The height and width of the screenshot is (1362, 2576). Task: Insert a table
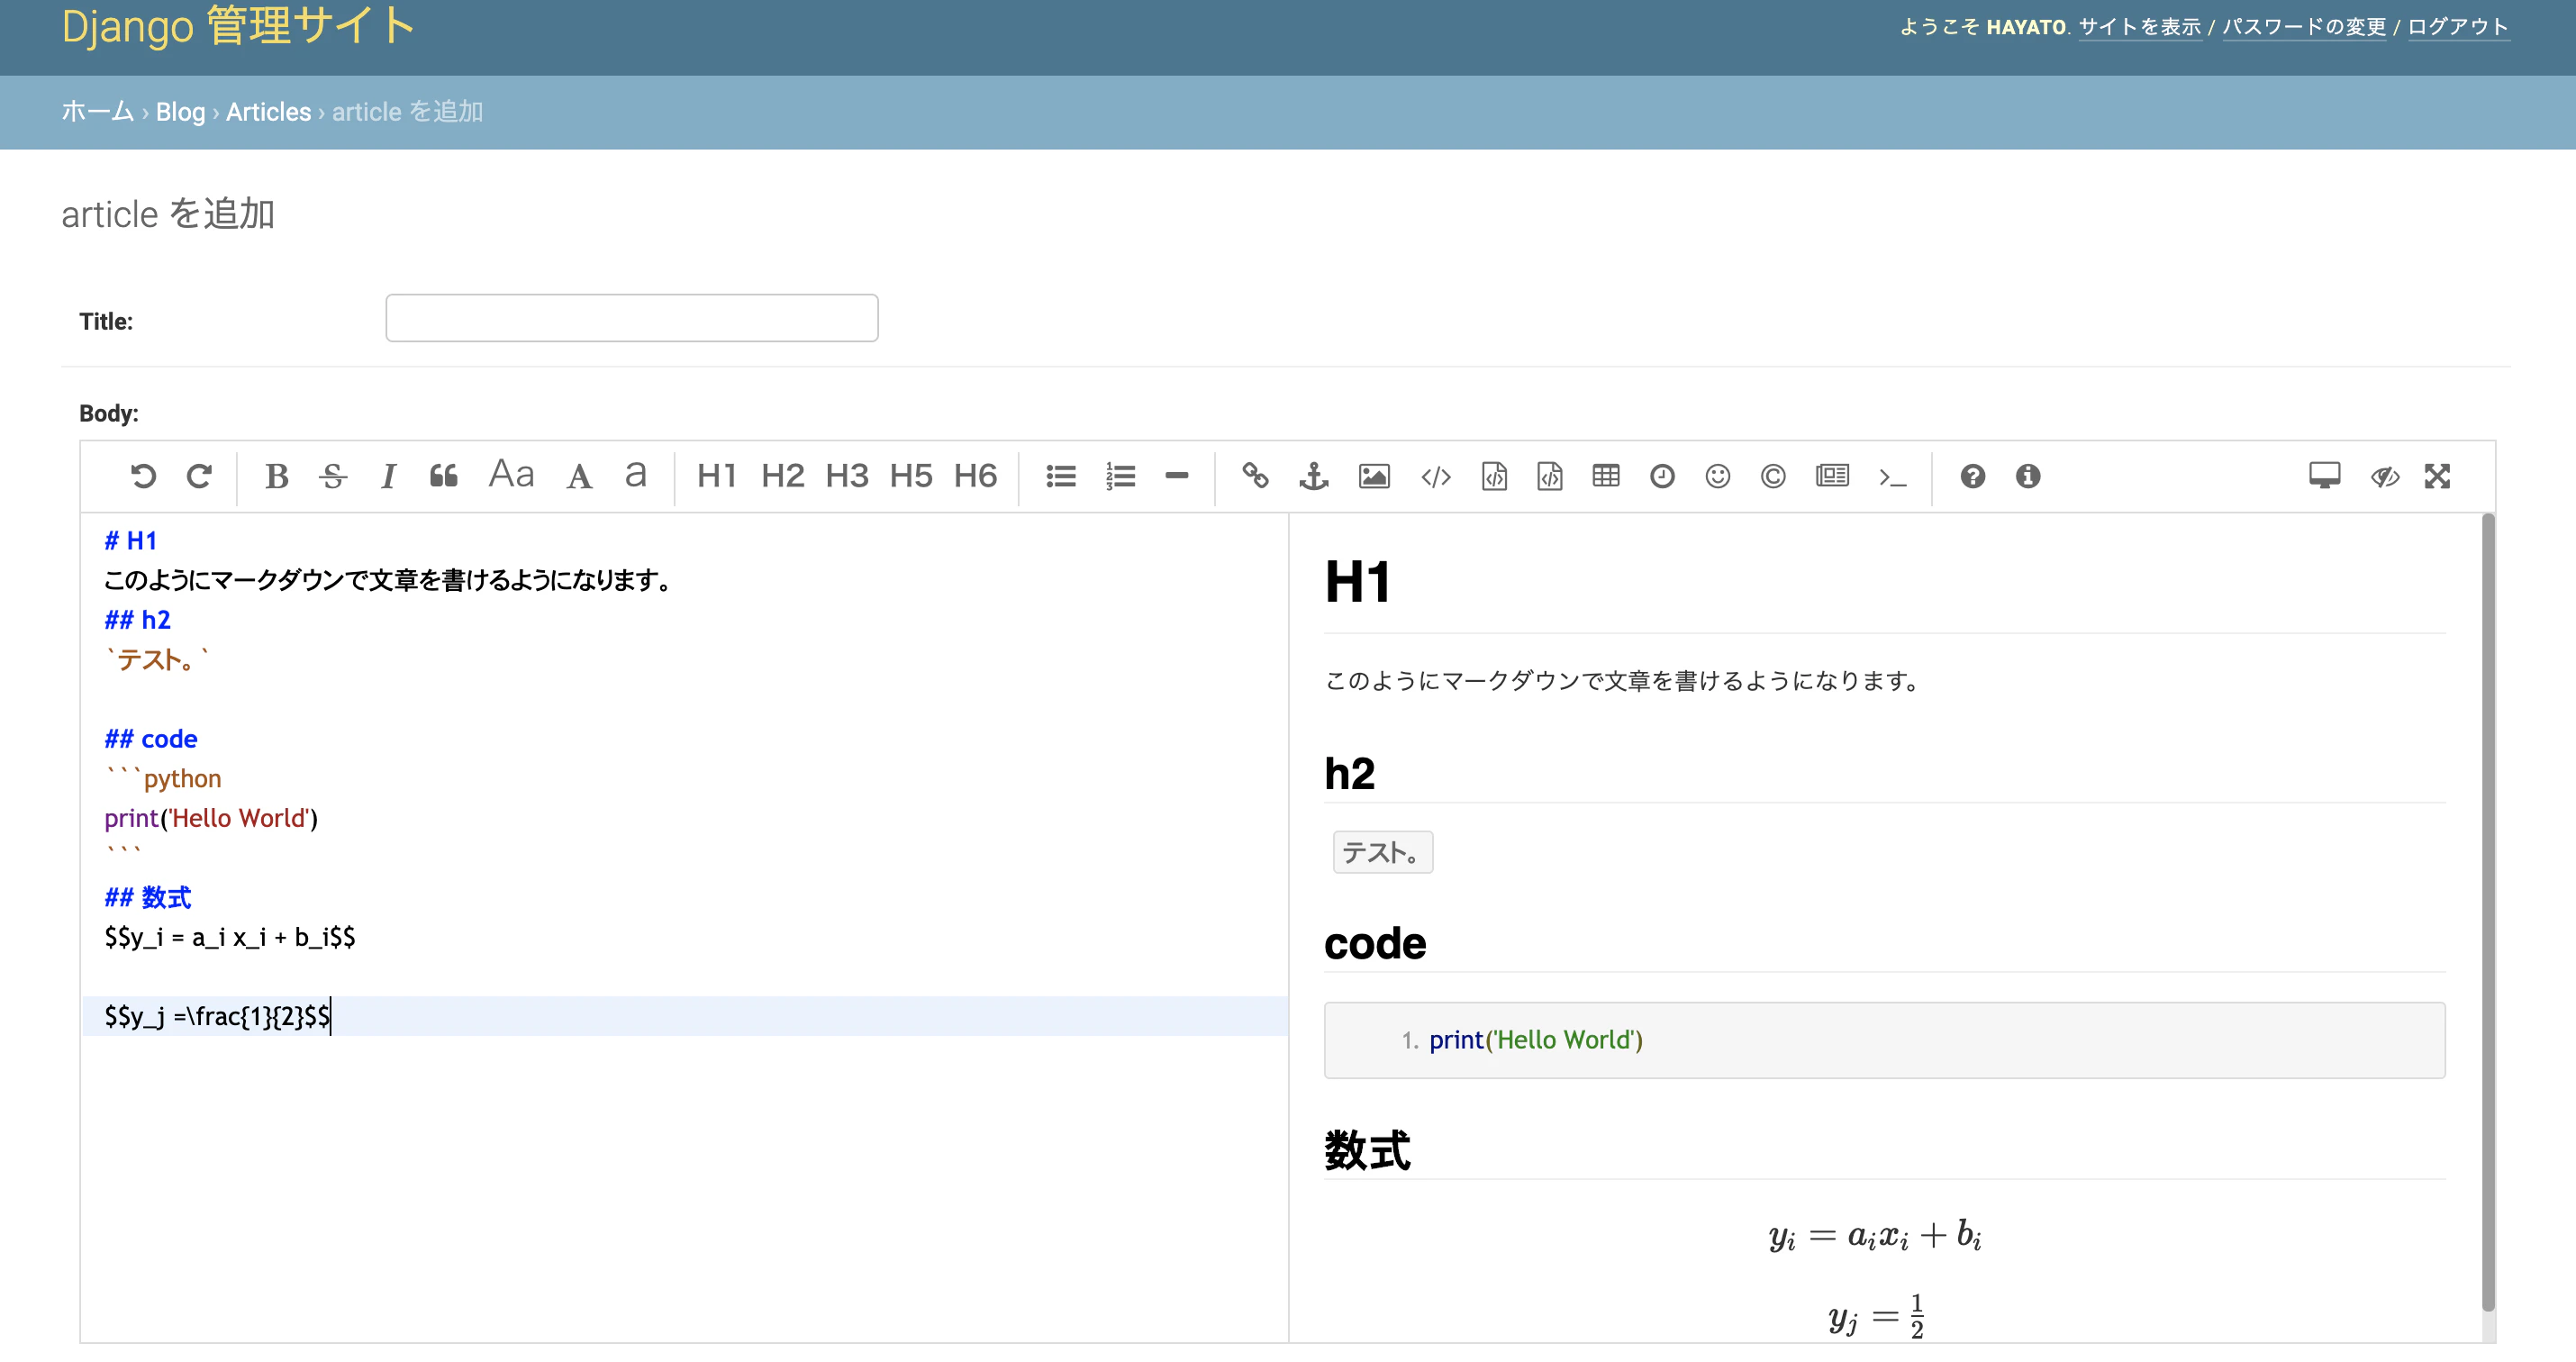[1606, 476]
